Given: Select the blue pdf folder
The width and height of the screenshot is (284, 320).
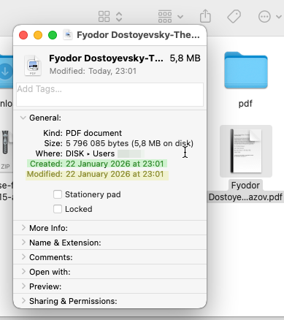Looking at the screenshot, I should [246, 70].
